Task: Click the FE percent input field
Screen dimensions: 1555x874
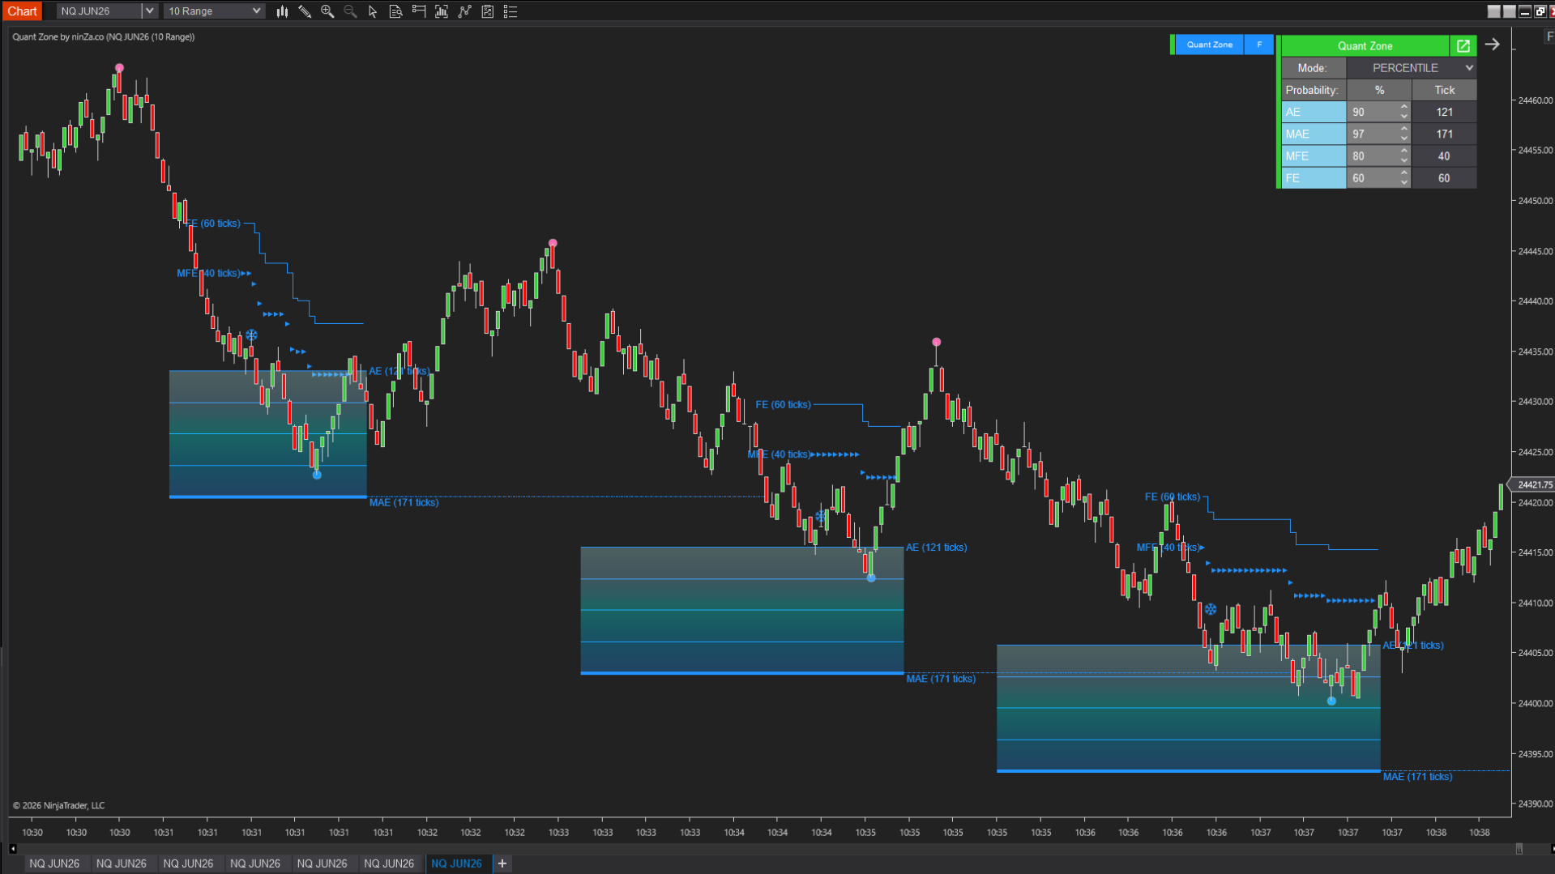Action: point(1372,178)
